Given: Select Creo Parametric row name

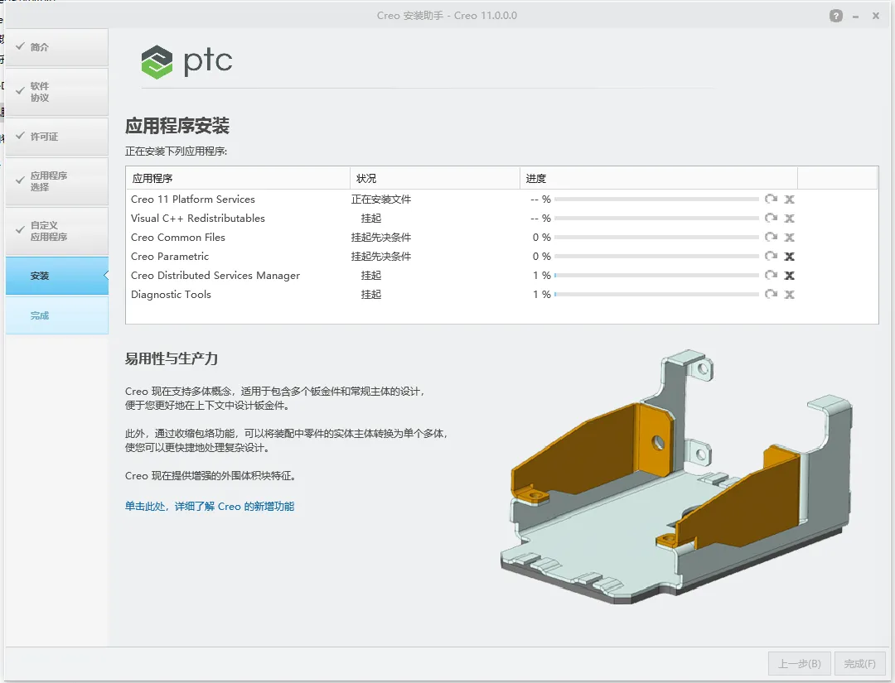Looking at the screenshot, I should [x=170, y=257].
